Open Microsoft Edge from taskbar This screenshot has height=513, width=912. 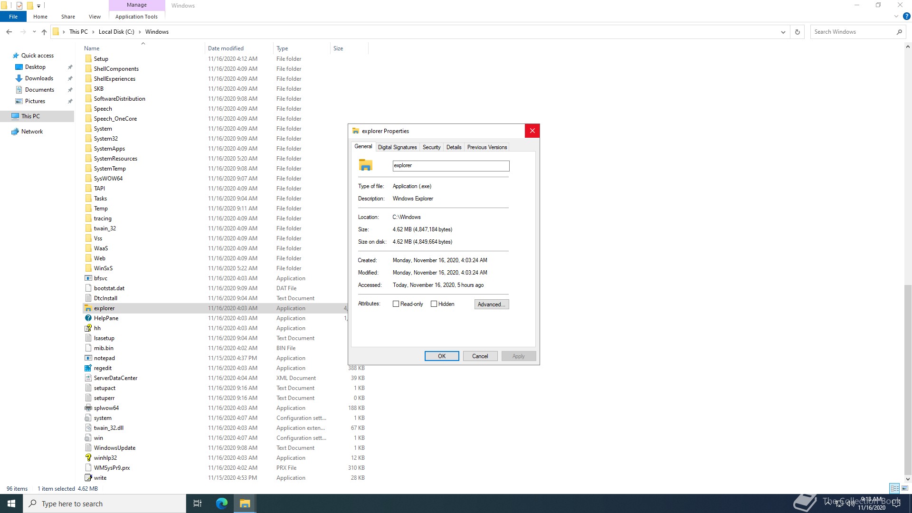(221, 503)
